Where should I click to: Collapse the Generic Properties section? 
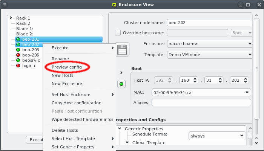tap(120, 129)
